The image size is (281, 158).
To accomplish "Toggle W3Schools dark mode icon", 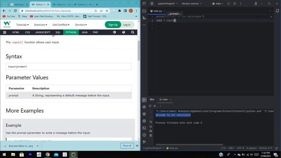I will click(x=114, y=32).
